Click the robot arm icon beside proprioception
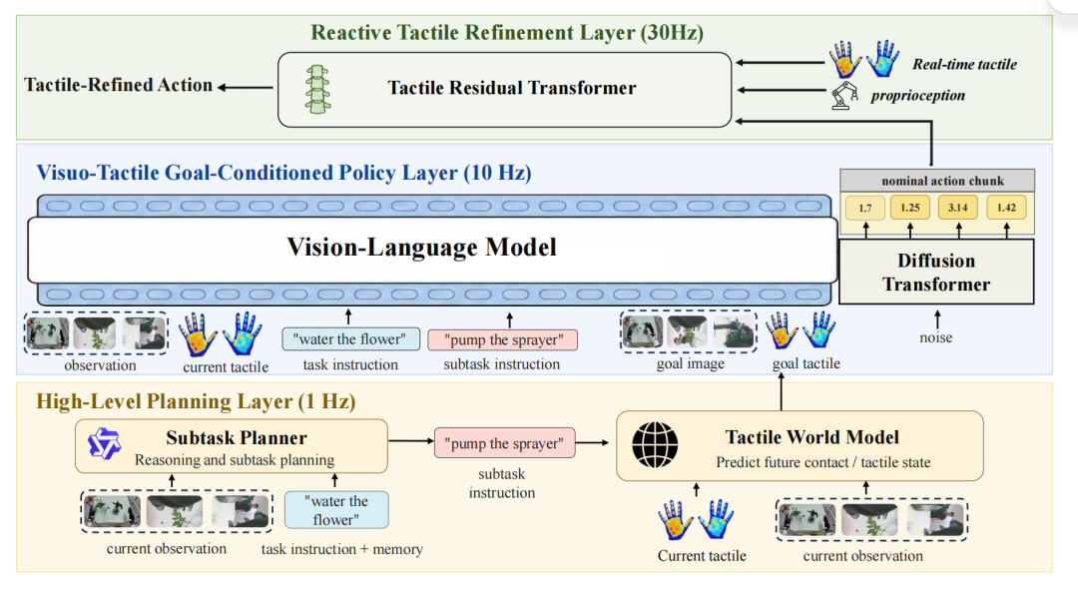1078x591 pixels. click(844, 96)
